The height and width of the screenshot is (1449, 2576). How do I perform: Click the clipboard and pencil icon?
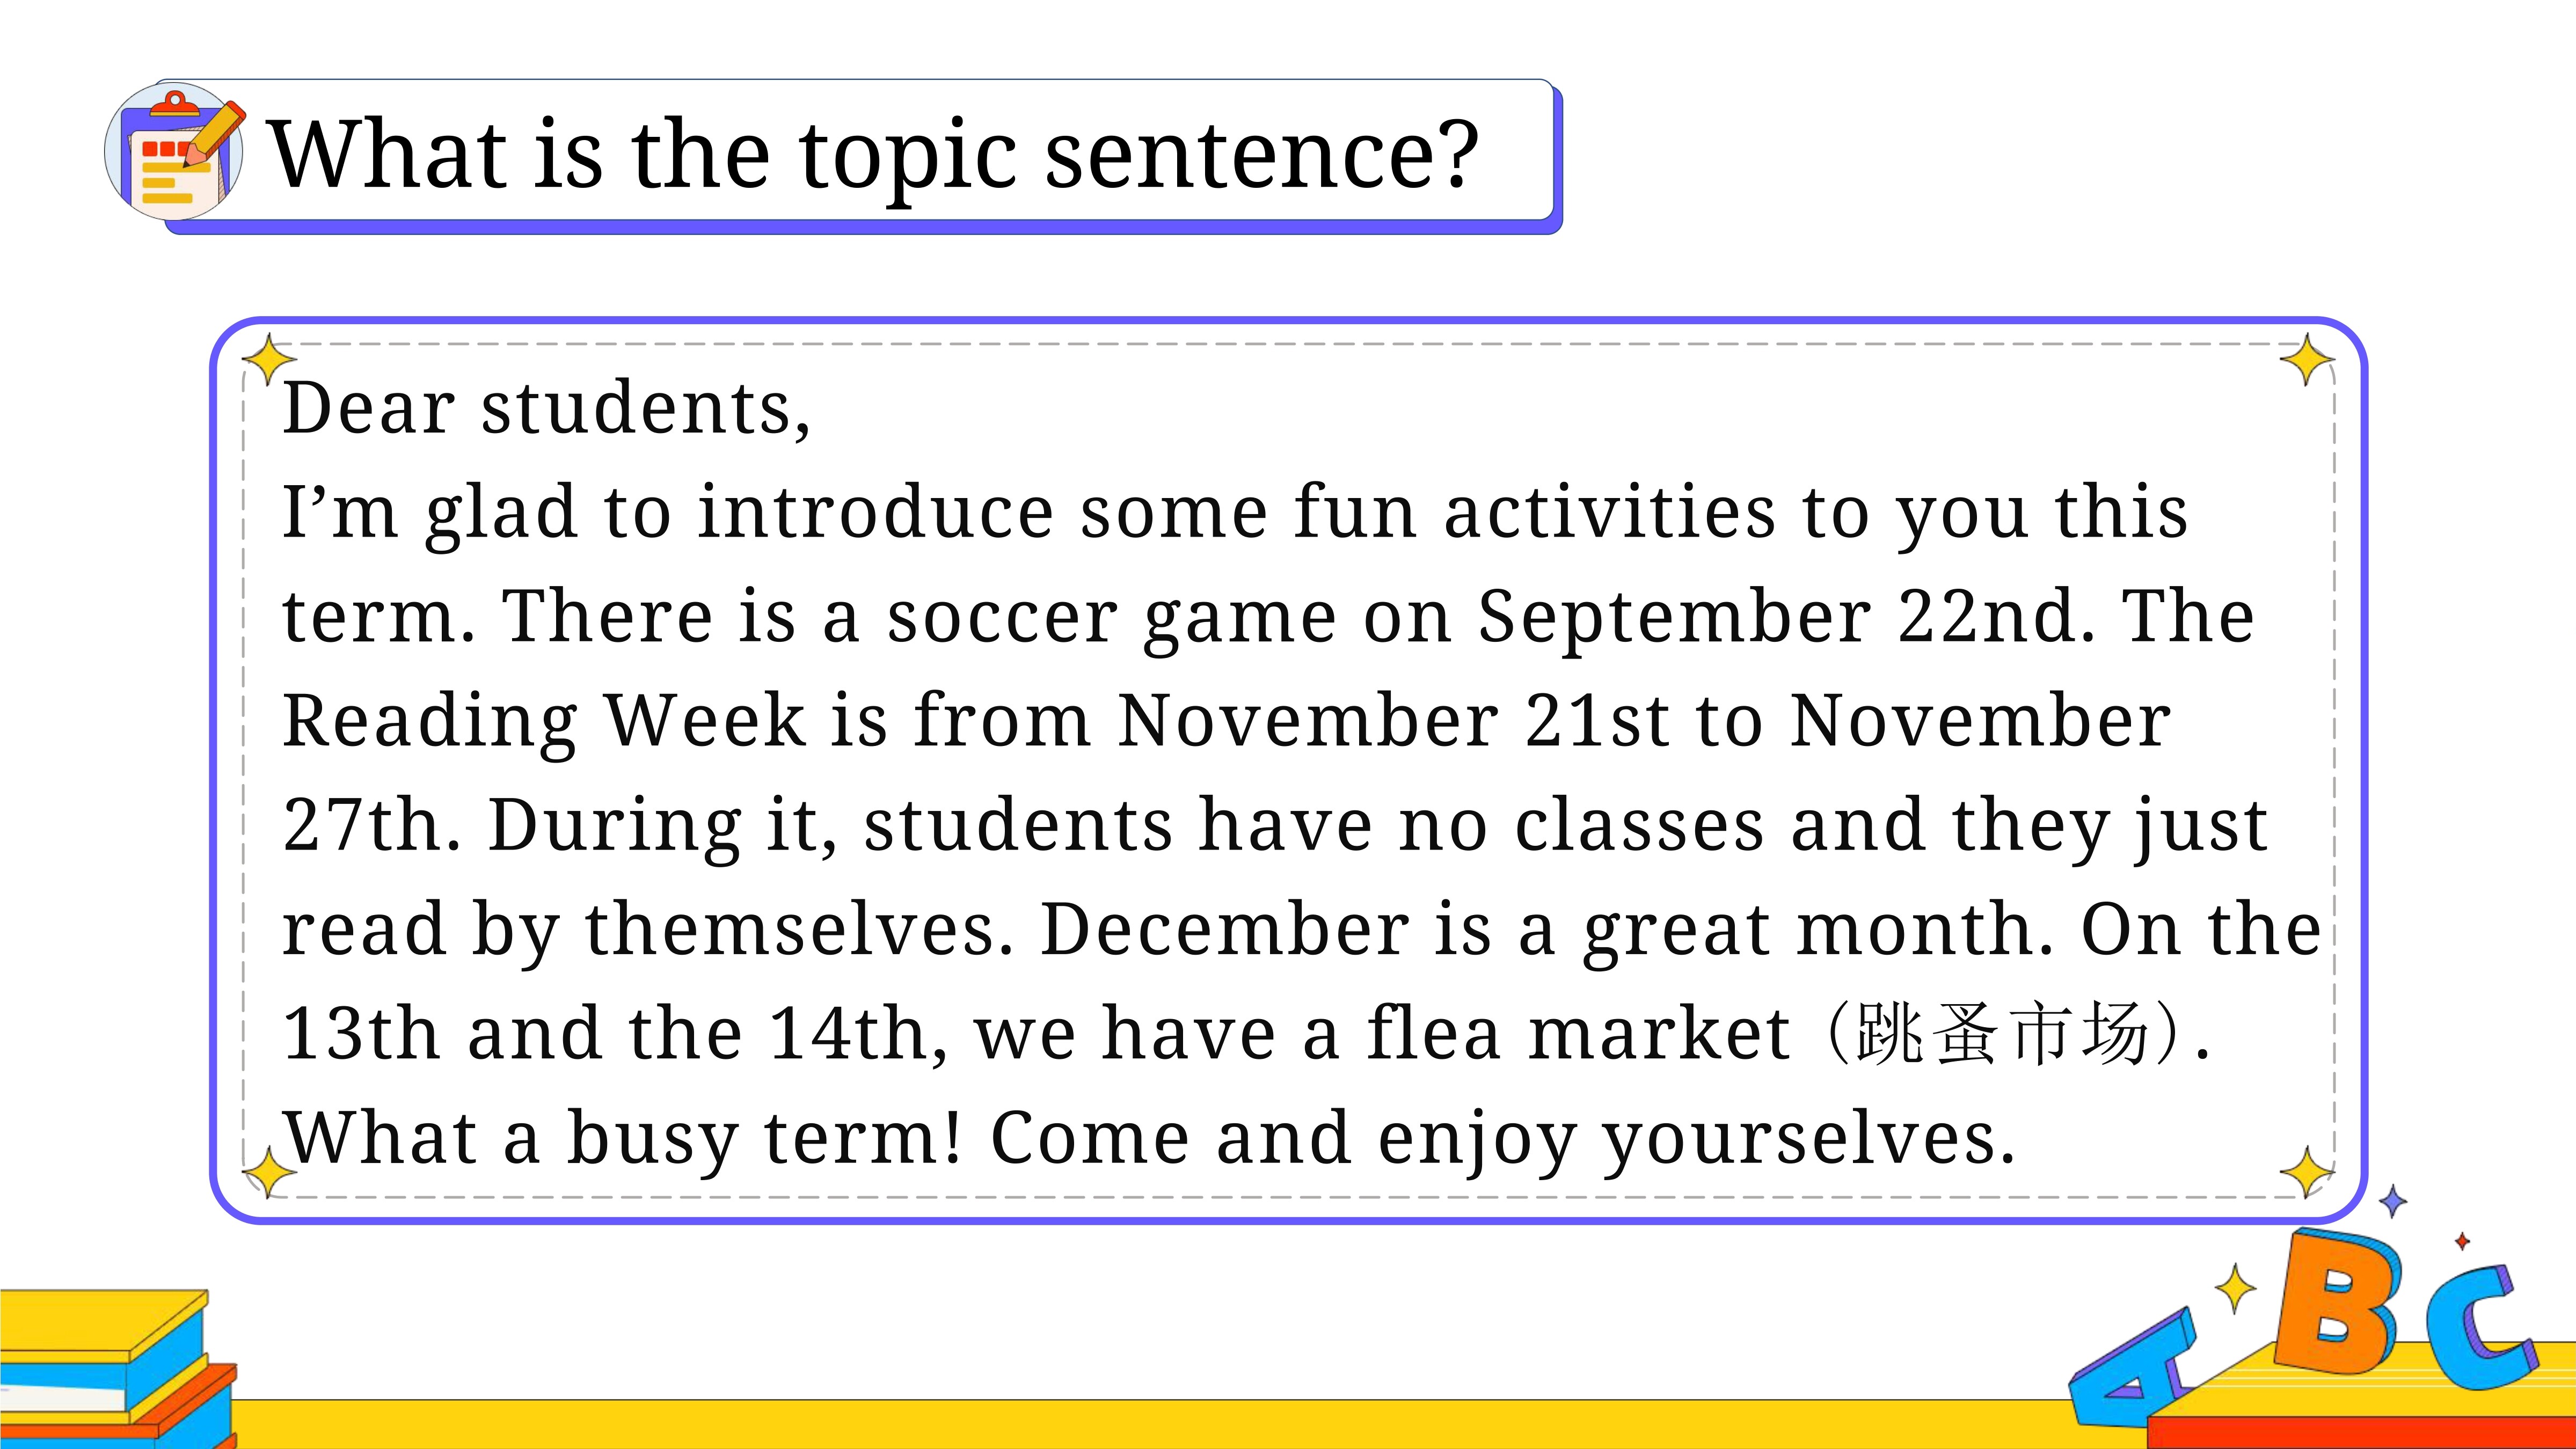pos(175,152)
